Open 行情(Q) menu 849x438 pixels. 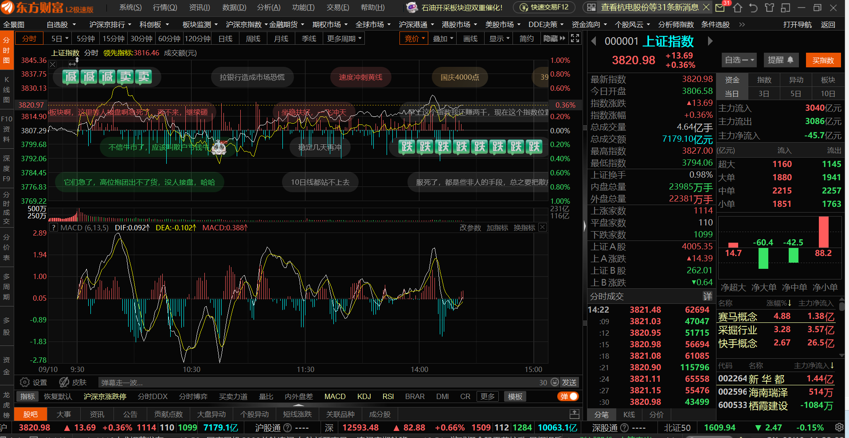point(165,8)
